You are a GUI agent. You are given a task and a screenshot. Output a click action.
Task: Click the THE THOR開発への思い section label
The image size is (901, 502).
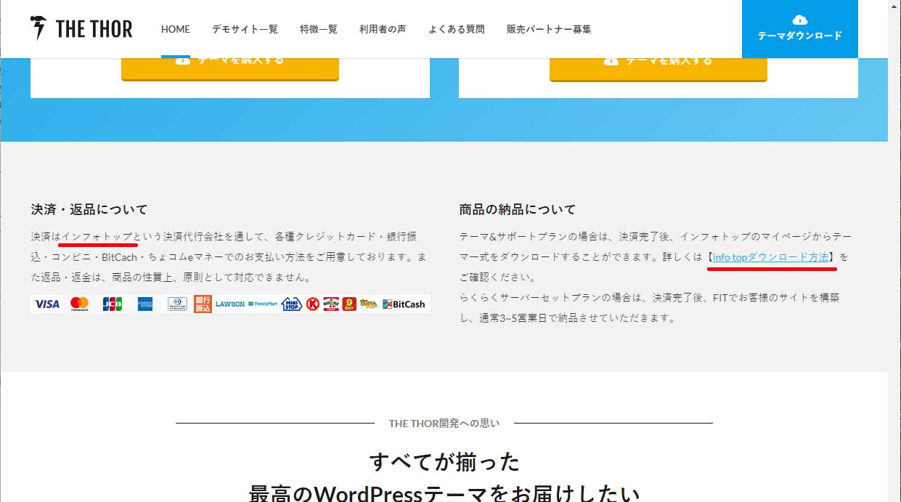[x=444, y=423]
